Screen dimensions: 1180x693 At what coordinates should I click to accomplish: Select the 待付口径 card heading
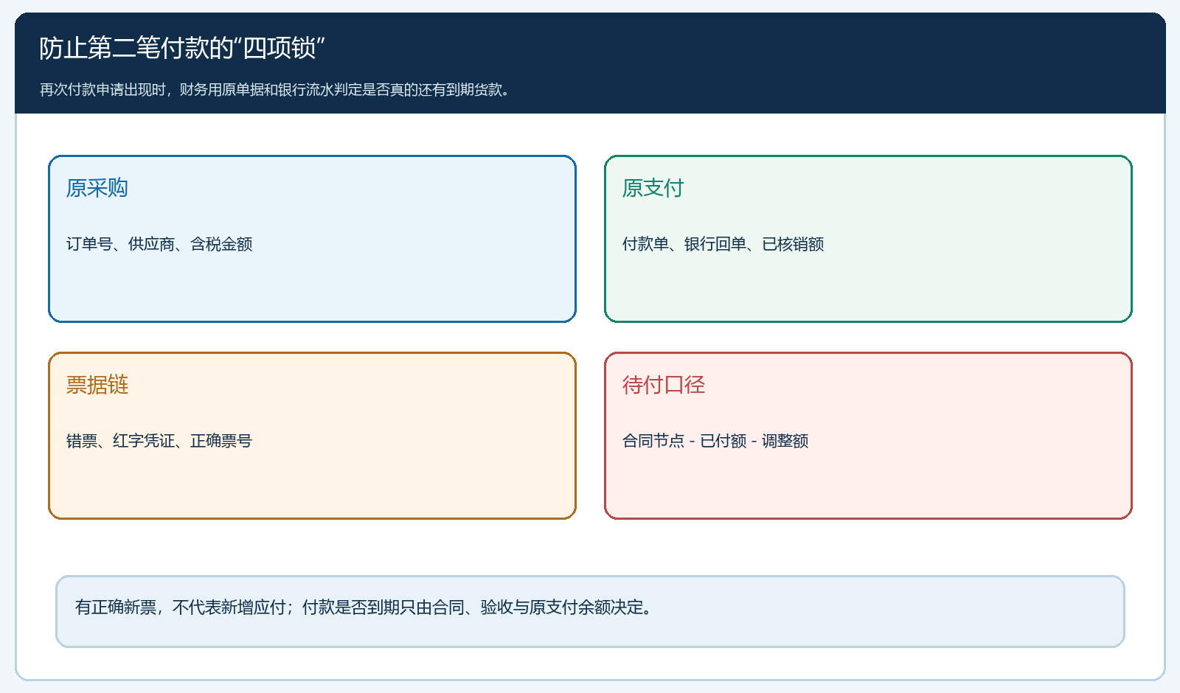pyautogui.click(x=664, y=385)
